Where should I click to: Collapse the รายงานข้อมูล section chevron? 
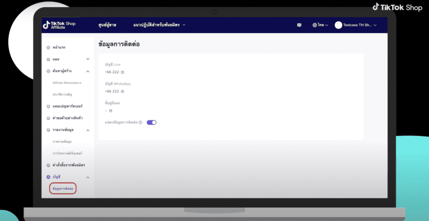(x=88, y=130)
